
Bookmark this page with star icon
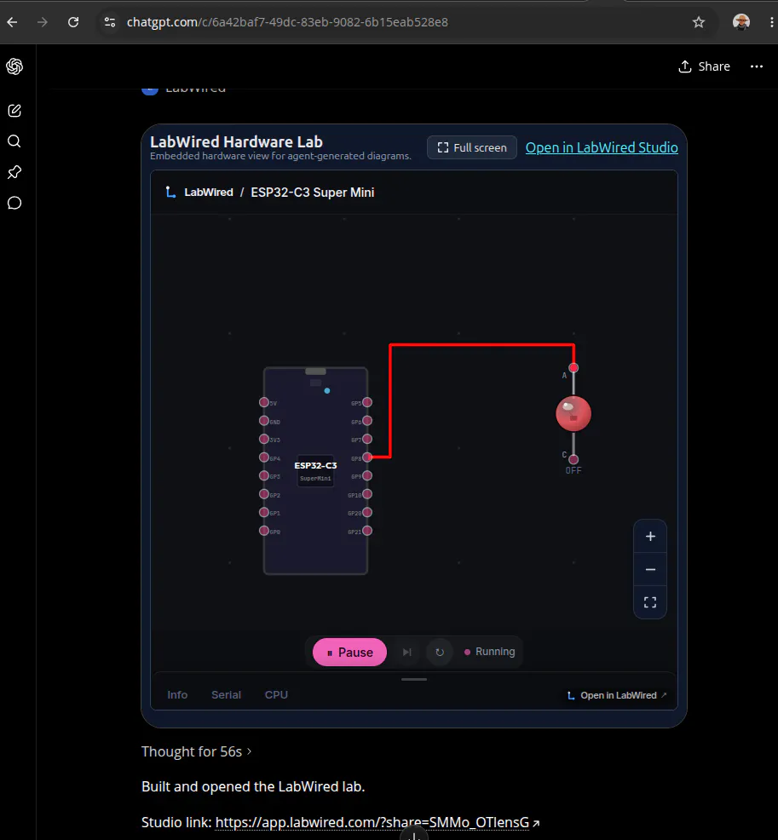(x=699, y=22)
